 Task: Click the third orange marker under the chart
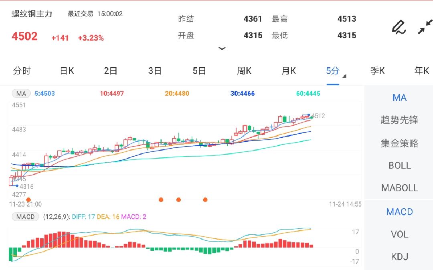click(x=179, y=199)
